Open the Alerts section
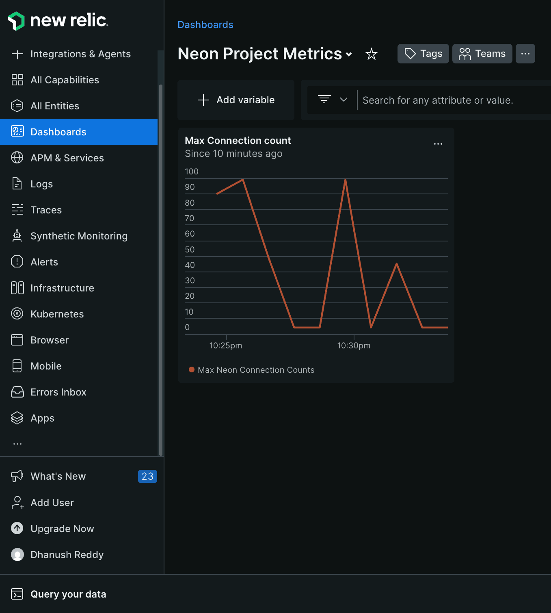551x613 pixels. (44, 262)
